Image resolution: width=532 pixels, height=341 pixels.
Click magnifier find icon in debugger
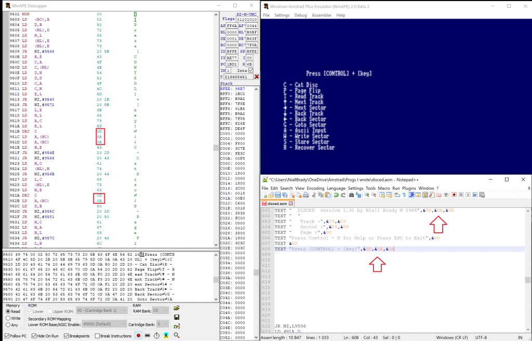point(177,335)
